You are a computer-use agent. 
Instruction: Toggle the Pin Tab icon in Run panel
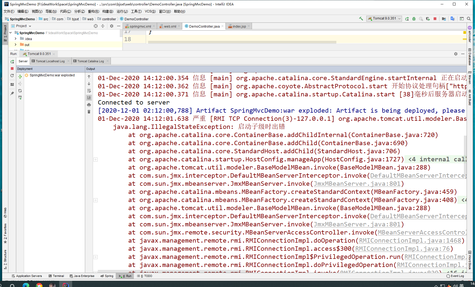coord(12,93)
